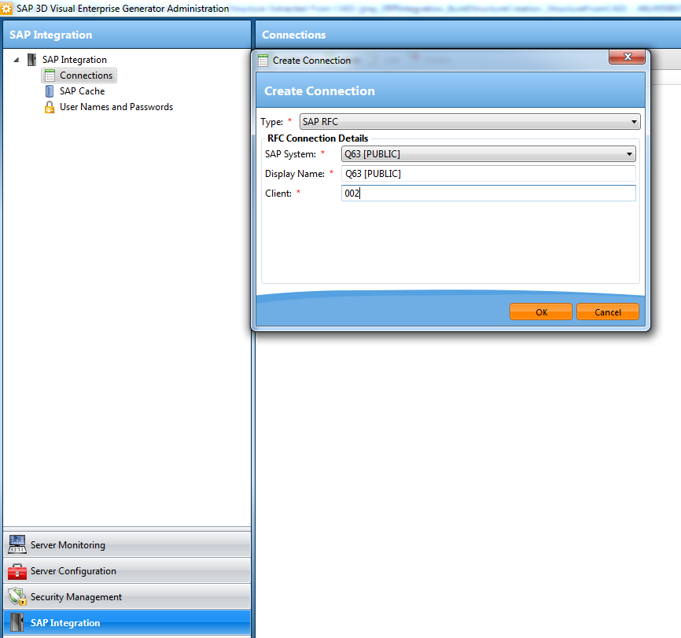Click the Security Management shield icon
This screenshot has height=638, width=681.
(x=17, y=597)
